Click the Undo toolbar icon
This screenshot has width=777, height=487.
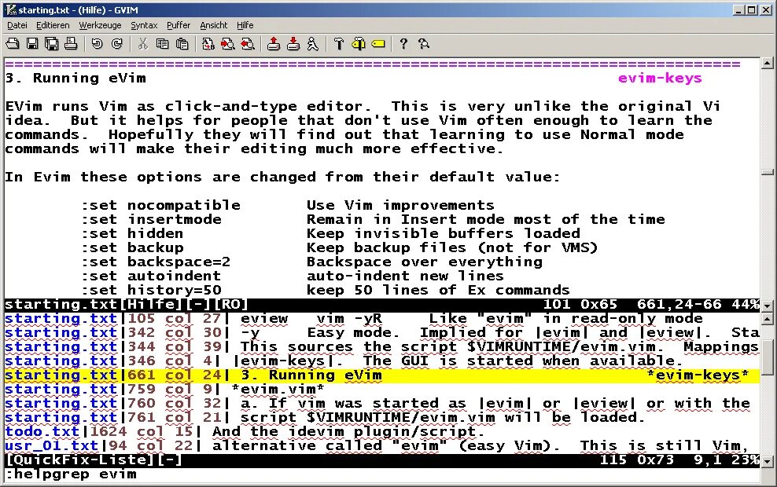98,44
